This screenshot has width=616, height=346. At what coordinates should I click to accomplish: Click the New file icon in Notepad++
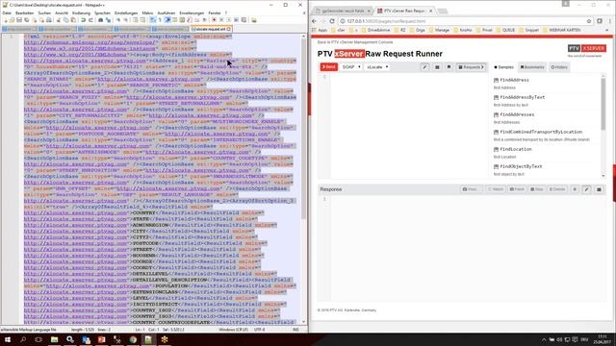point(5,20)
